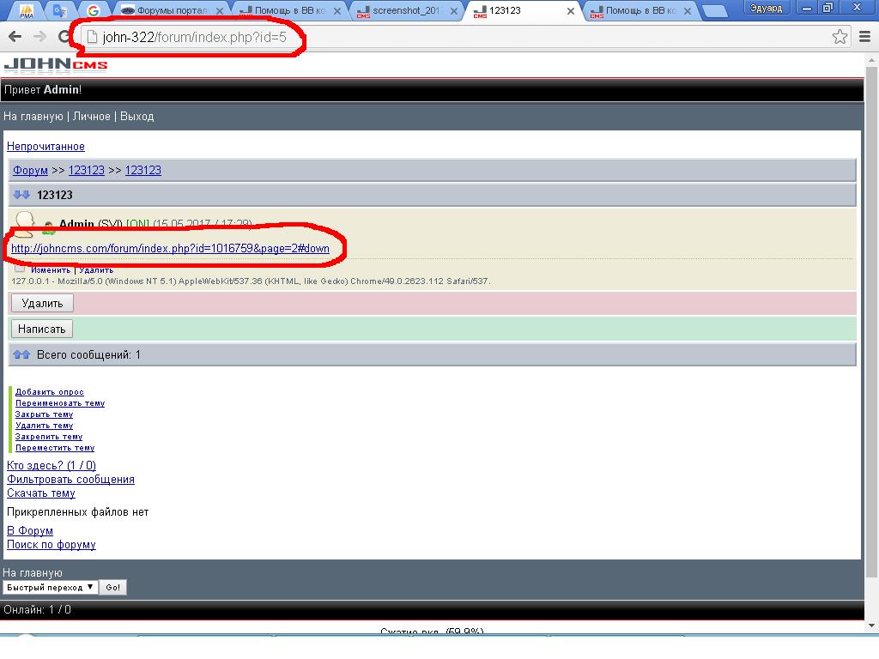
Task: Click Закрепить тему link
Action: (49, 437)
